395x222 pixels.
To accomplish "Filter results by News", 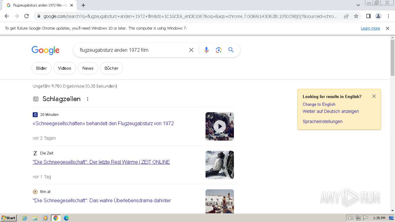I will 88,68.
